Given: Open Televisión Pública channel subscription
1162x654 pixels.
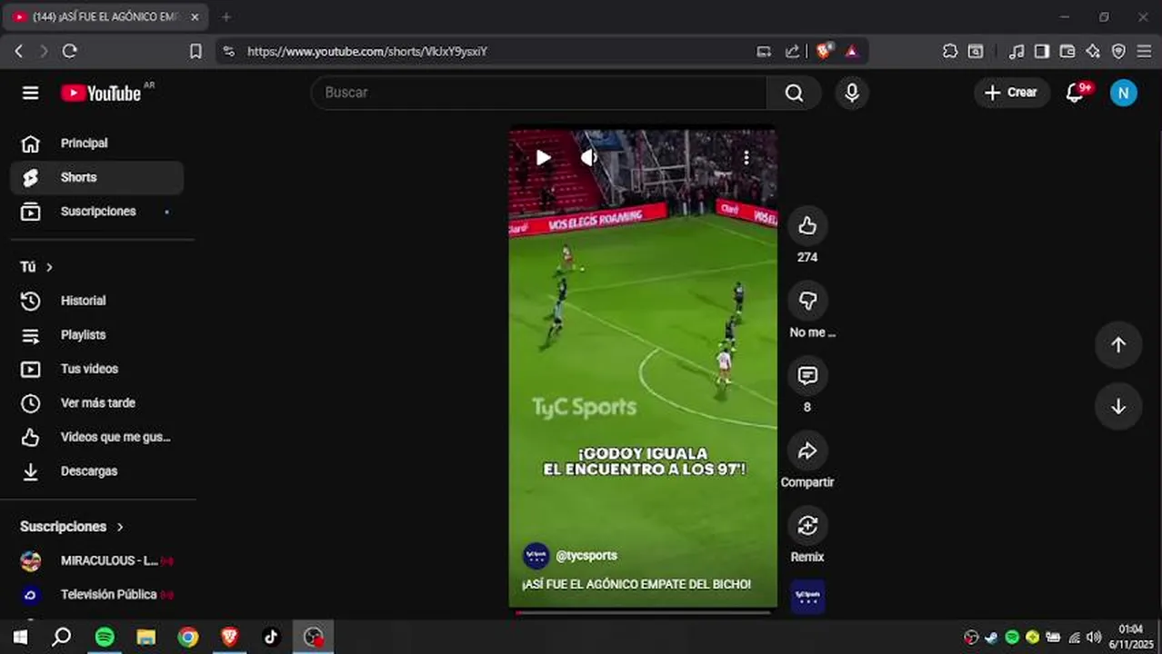Looking at the screenshot, I should [x=97, y=595].
